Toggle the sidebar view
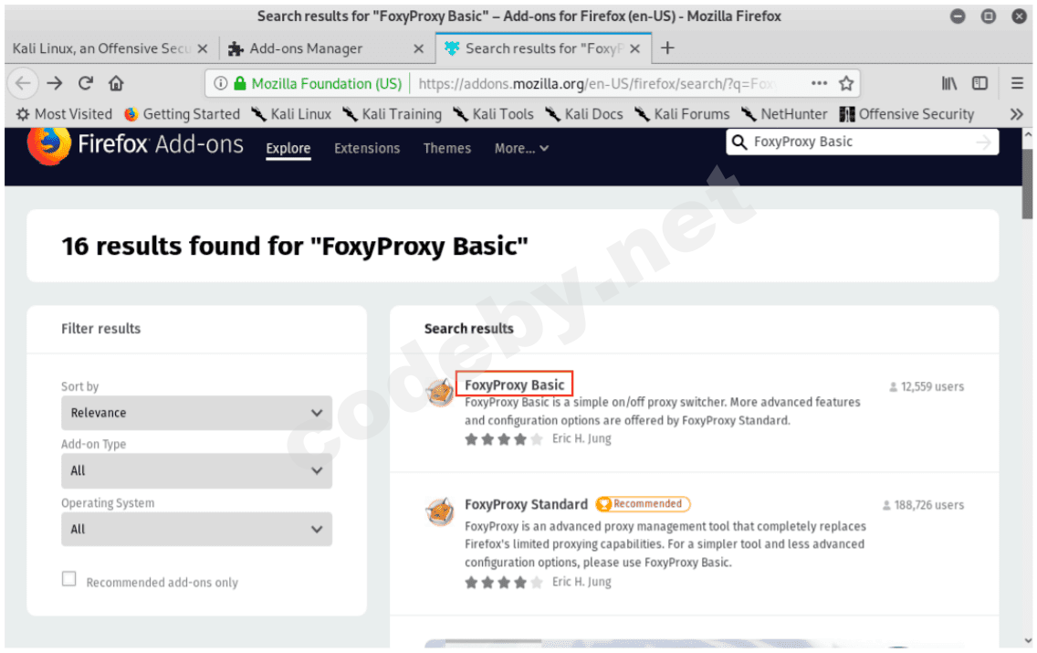This screenshot has height=653, width=1037. click(x=979, y=83)
